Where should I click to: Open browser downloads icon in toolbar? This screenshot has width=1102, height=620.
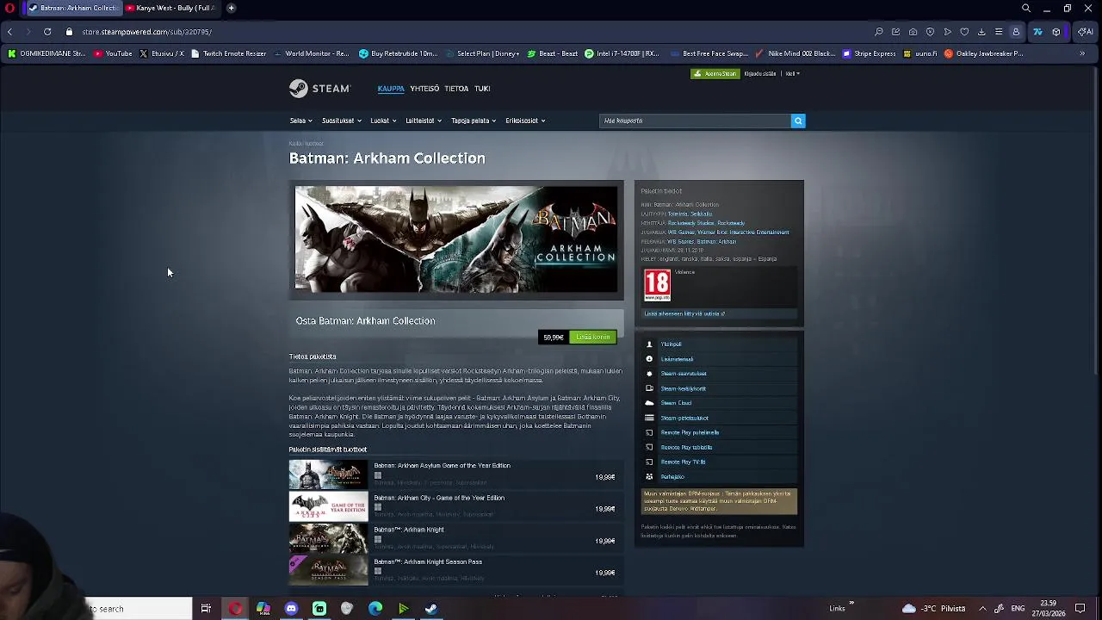(981, 32)
